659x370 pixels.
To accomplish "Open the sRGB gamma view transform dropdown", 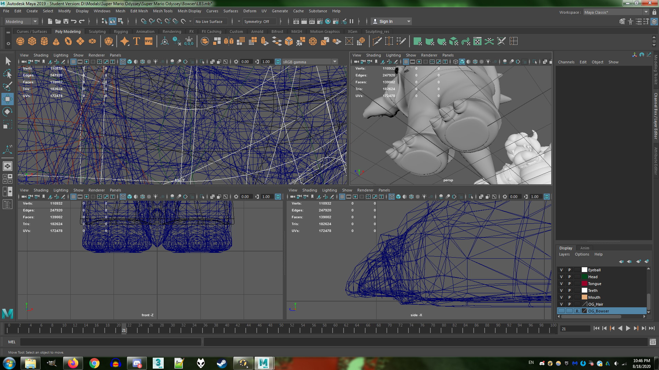I will [x=310, y=62].
